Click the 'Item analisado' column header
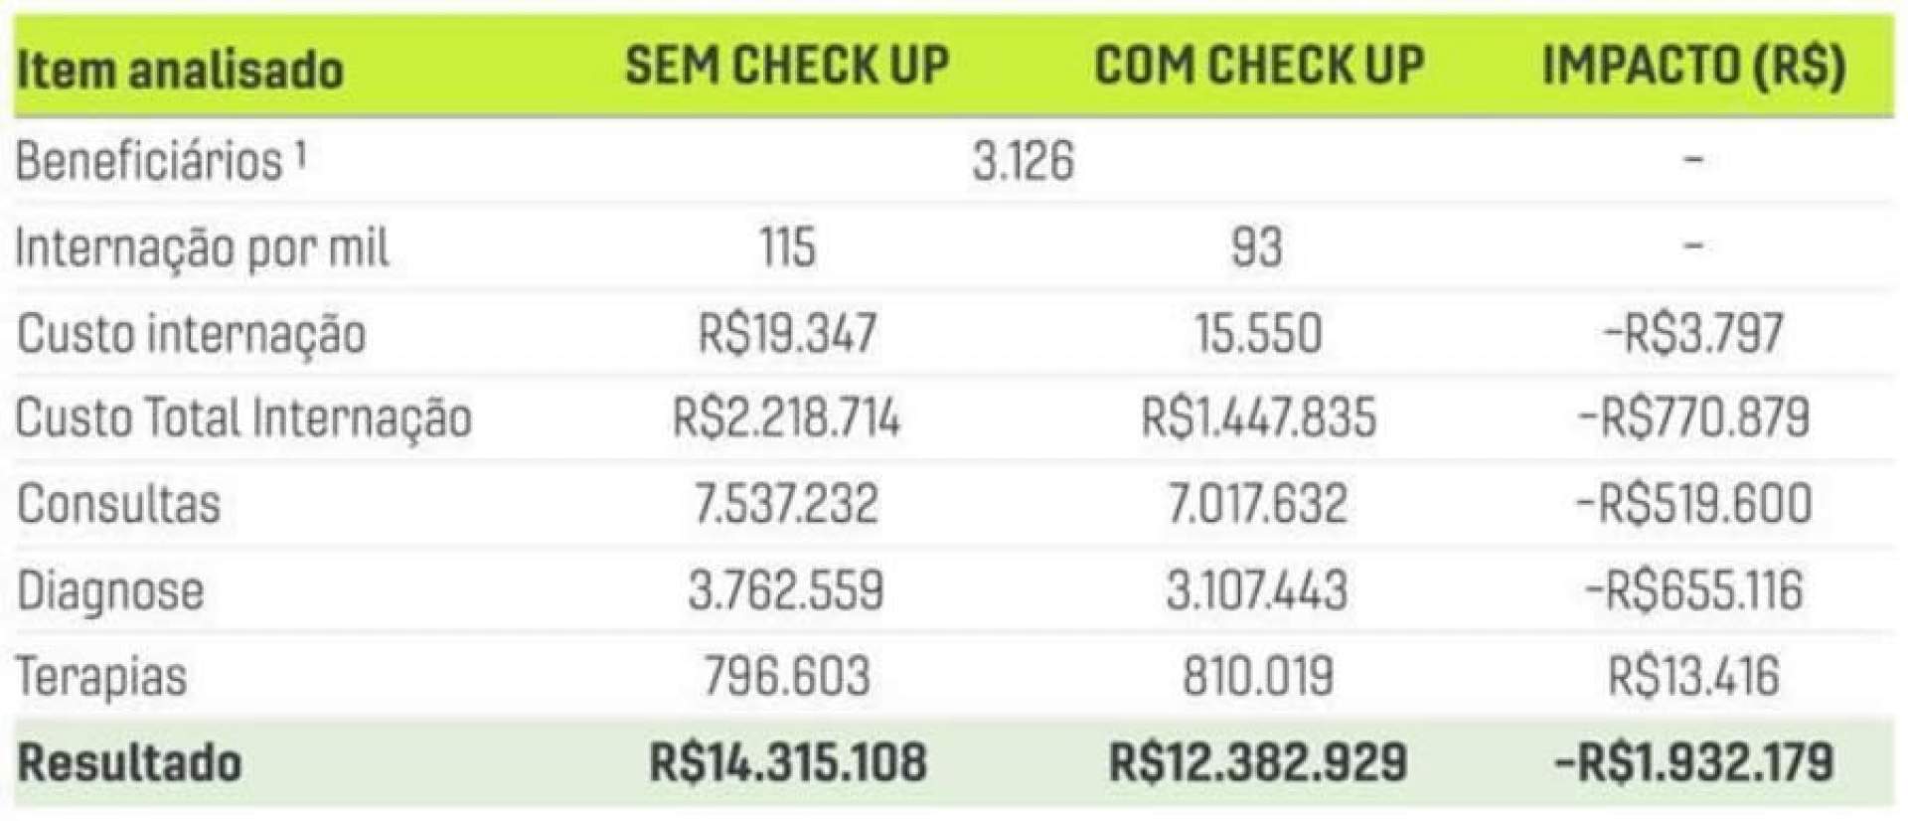The image size is (1908, 821). pos(180,71)
